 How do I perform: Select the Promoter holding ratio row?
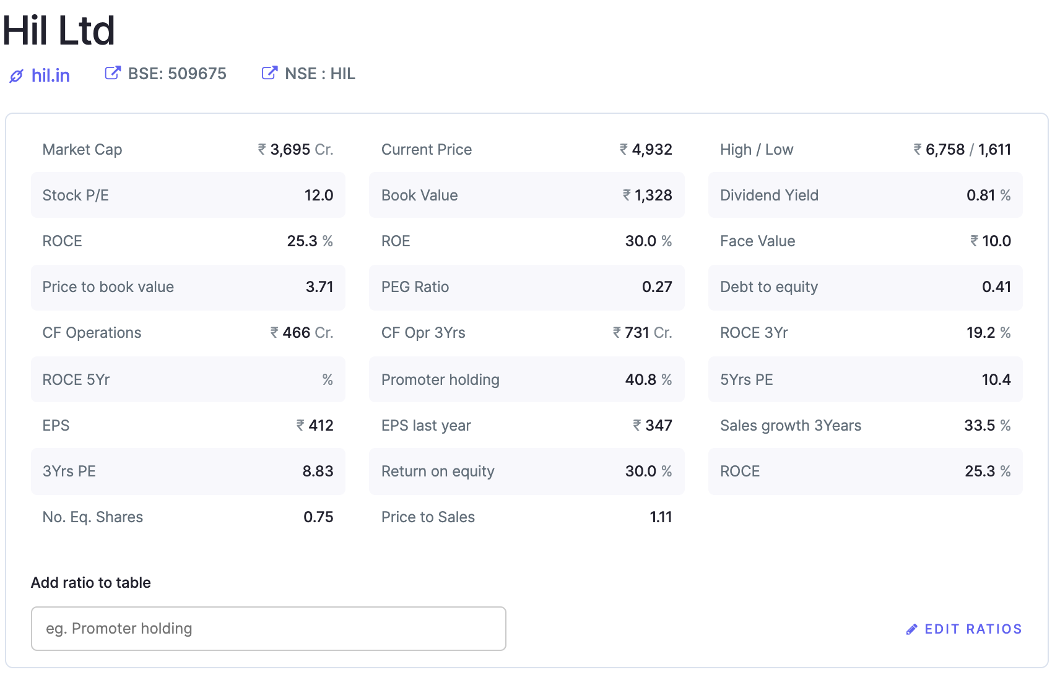pyautogui.click(x=526, y=380)
